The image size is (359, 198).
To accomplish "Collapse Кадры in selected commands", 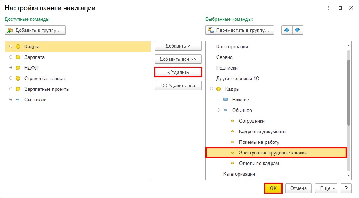I will (x=212, y=89).
